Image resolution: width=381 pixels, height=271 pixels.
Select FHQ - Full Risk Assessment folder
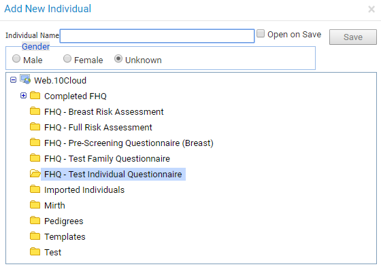(98, 128)
